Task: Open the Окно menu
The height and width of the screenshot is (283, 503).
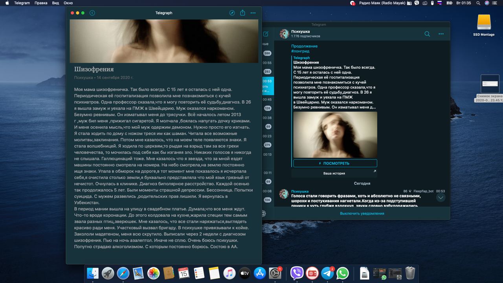Action: pos(68,3)
